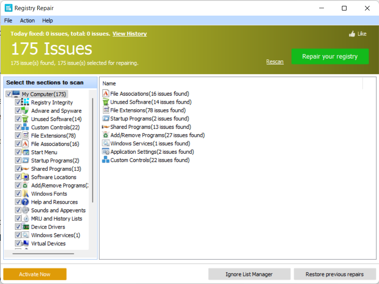Click Custom Controls icon in results list
Screen dimensions: 379x284
point(105,160)
